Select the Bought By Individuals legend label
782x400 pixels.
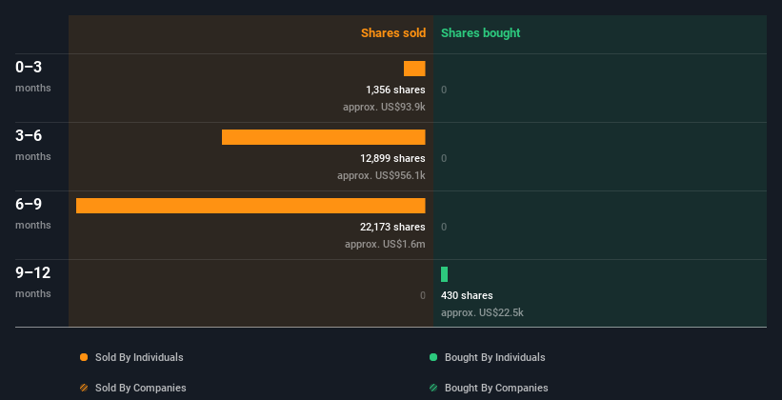(x=494, y=357)
